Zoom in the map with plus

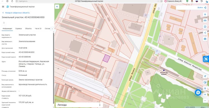click(205, 95)
